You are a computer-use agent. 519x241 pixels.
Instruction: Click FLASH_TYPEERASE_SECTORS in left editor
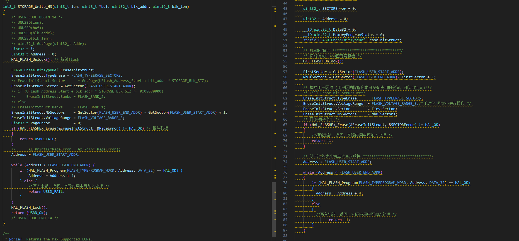coord(96,75)
